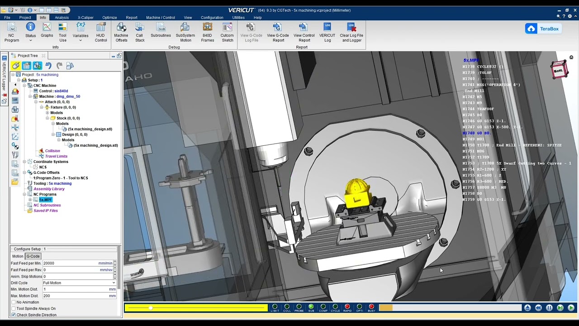Click Rewind NC Program button
Viewport: 579px width, 326px height.
click(x=538, y=308)
